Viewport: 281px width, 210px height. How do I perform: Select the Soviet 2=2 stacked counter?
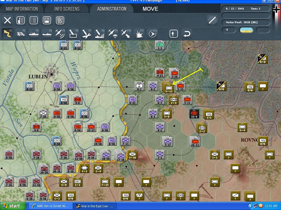(202, 128)
